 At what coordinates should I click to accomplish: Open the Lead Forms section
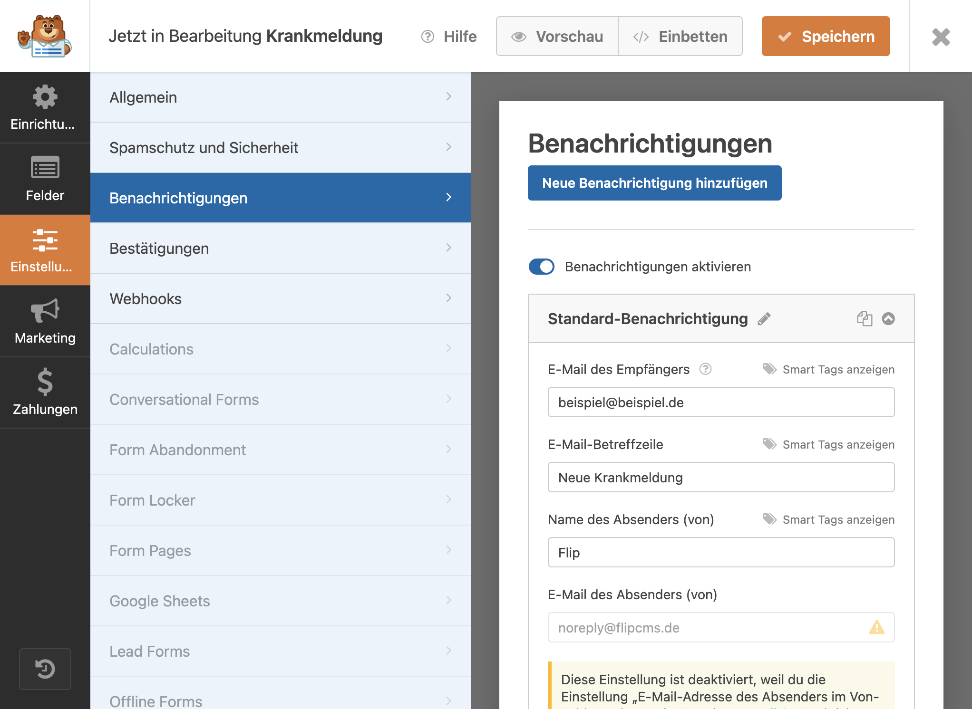pos(281,652)
